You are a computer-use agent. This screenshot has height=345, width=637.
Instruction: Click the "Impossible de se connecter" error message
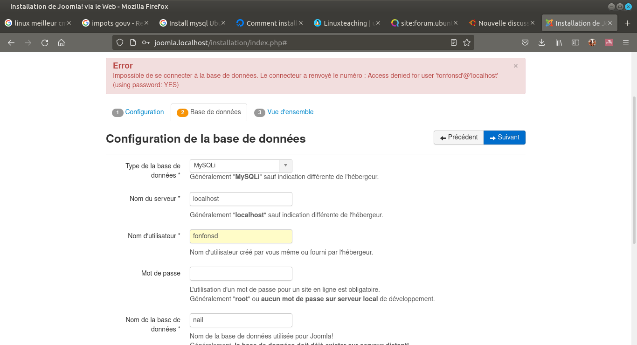click(305, 80)
